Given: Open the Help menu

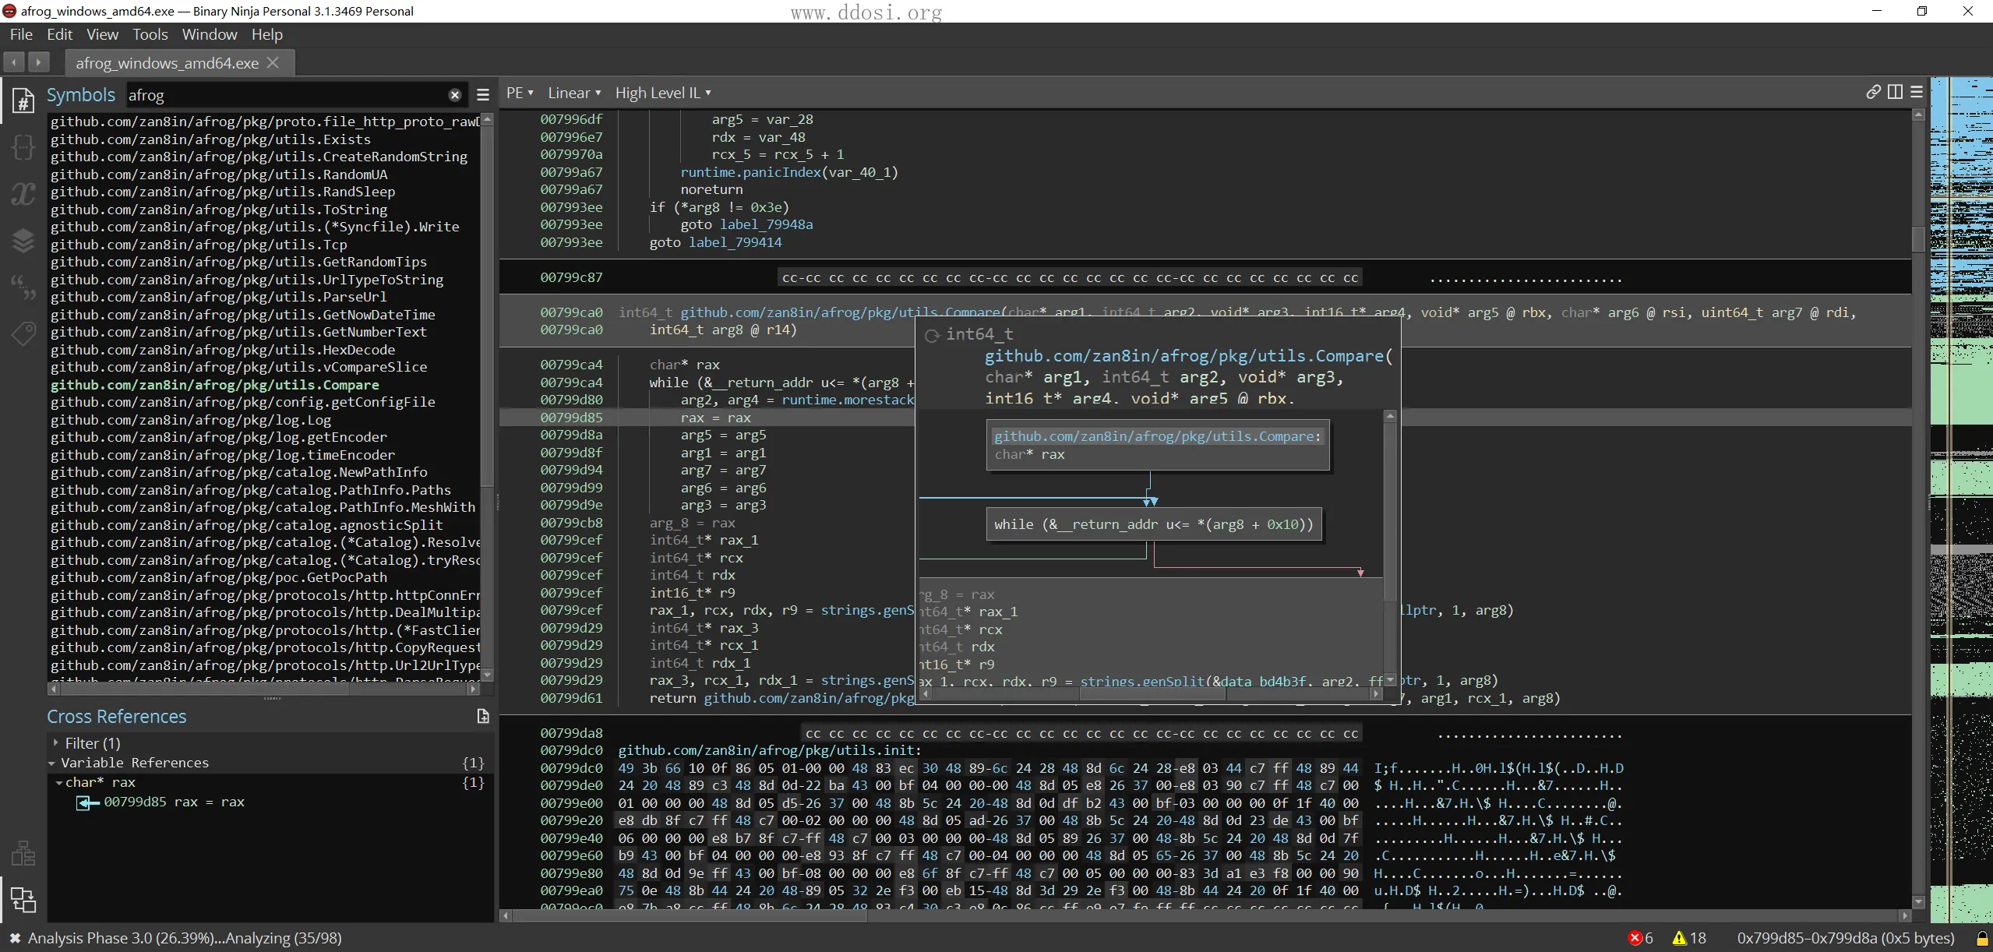Looking at the screenshot, I should pos(266,34).
